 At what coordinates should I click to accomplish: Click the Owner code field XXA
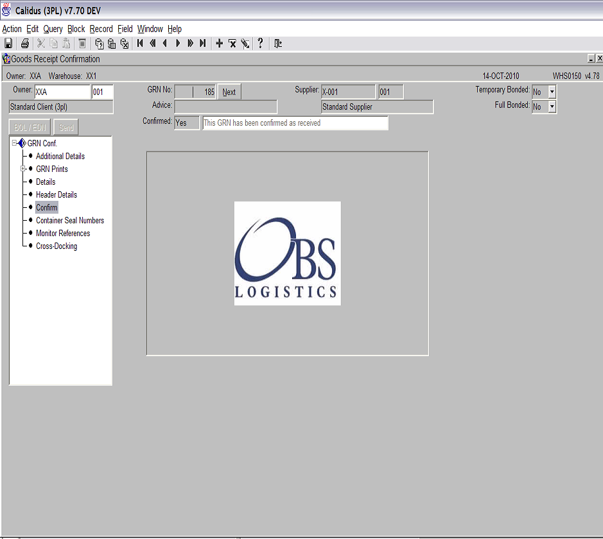coord(62,92)
